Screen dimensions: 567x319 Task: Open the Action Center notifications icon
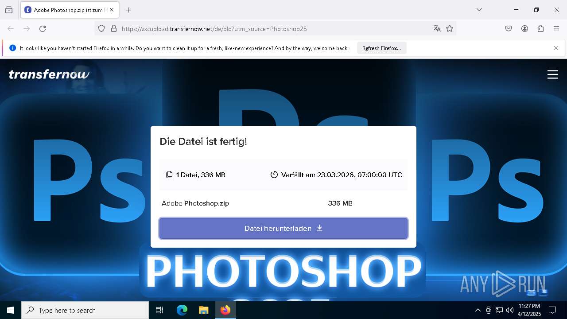pos(552,310)
